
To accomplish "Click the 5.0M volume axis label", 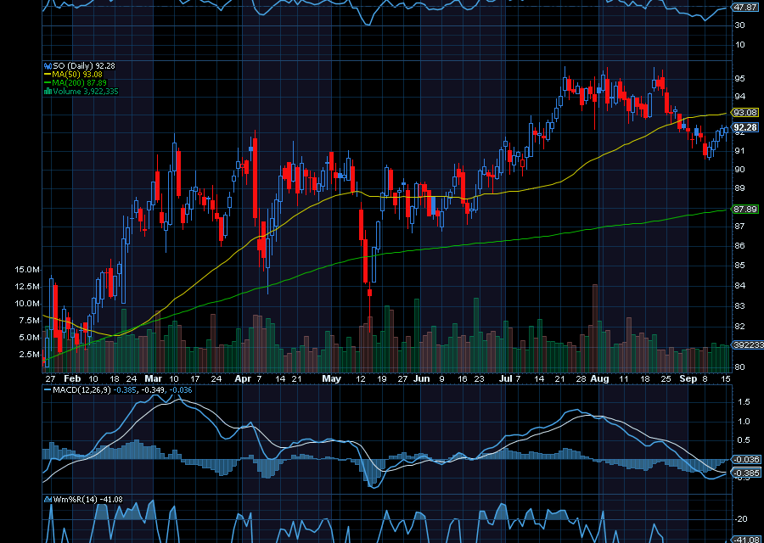I will [29, 337].
